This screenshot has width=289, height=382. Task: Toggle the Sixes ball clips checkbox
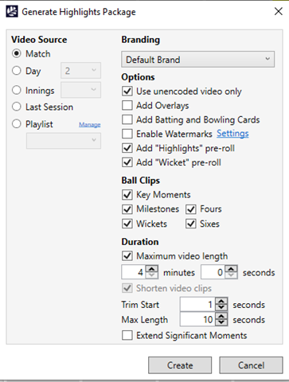tap(191, 224)
